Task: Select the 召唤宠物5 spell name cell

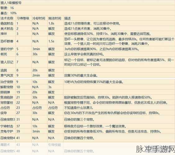Action: click(7, 151)
